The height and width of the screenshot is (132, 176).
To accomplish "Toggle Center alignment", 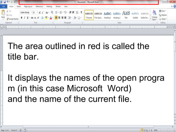I will (59, 18).
